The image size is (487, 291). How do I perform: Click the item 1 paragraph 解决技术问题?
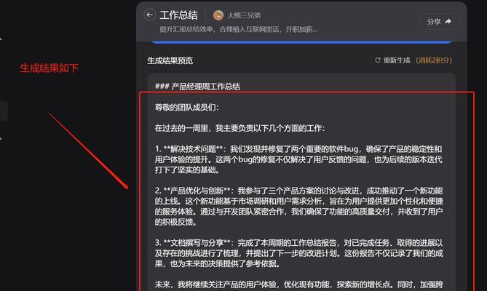298,159
